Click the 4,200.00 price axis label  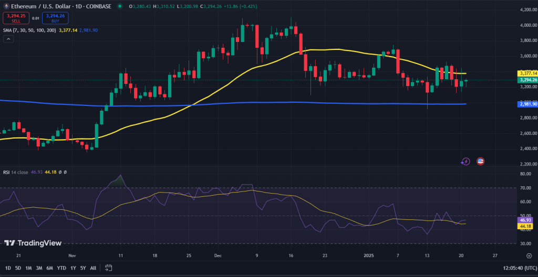[528, 10]
